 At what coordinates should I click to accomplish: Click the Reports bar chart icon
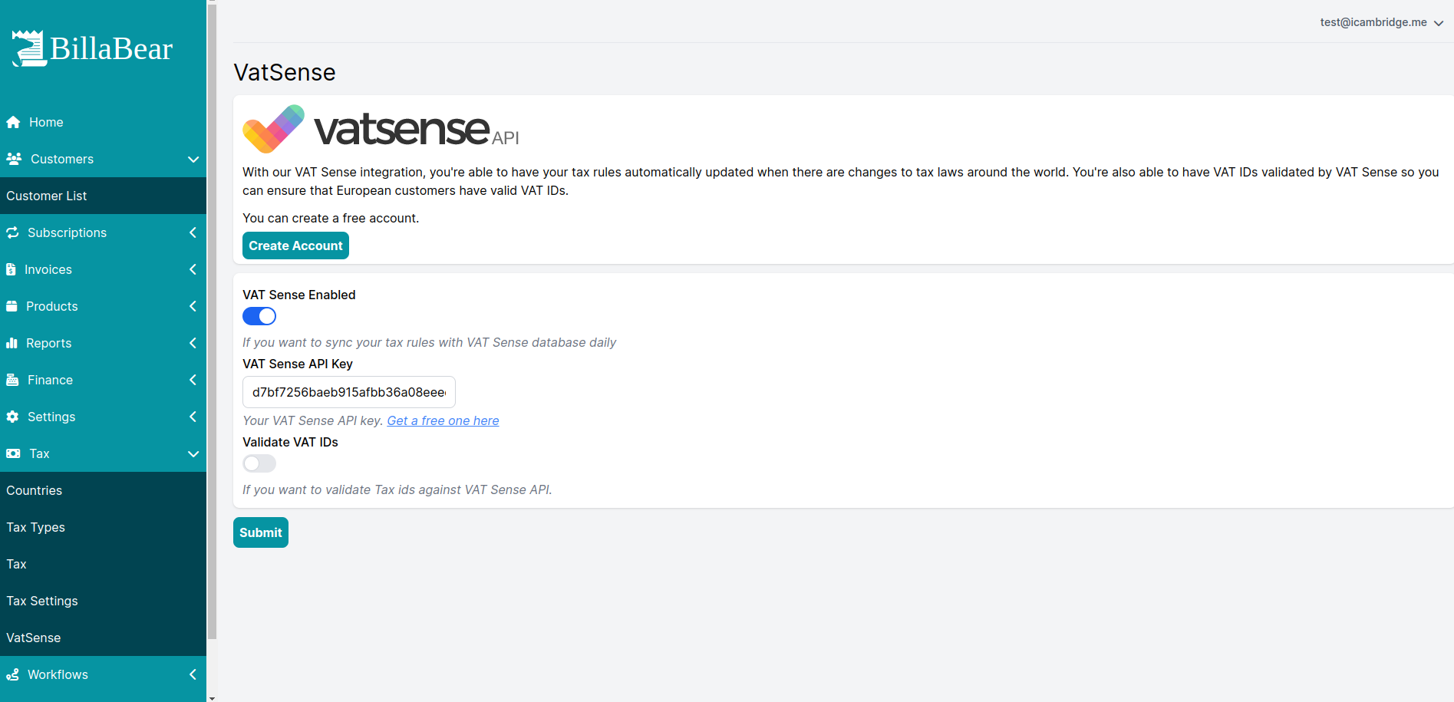tap(12, 343)
